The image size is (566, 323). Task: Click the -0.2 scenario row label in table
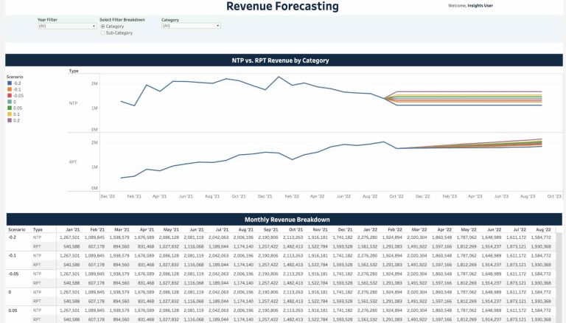13,237
